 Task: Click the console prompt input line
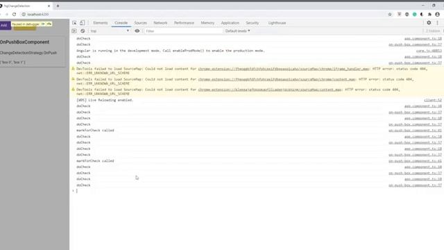pos(257,191)
